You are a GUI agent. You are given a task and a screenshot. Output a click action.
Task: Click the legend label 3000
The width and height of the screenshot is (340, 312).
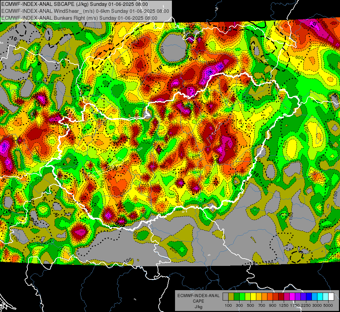point(317,305)
